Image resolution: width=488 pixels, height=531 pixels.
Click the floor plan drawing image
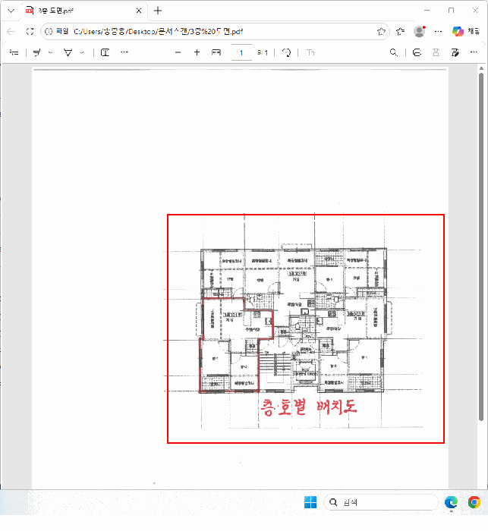pos(306,328)
